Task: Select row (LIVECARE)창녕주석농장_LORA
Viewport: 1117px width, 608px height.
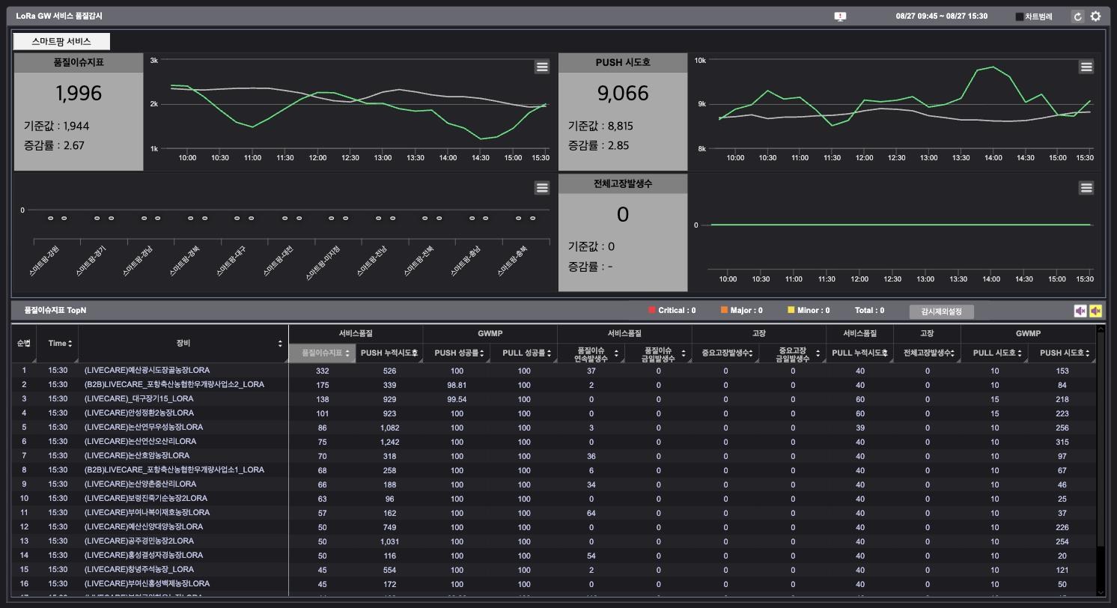Action: 554,570
